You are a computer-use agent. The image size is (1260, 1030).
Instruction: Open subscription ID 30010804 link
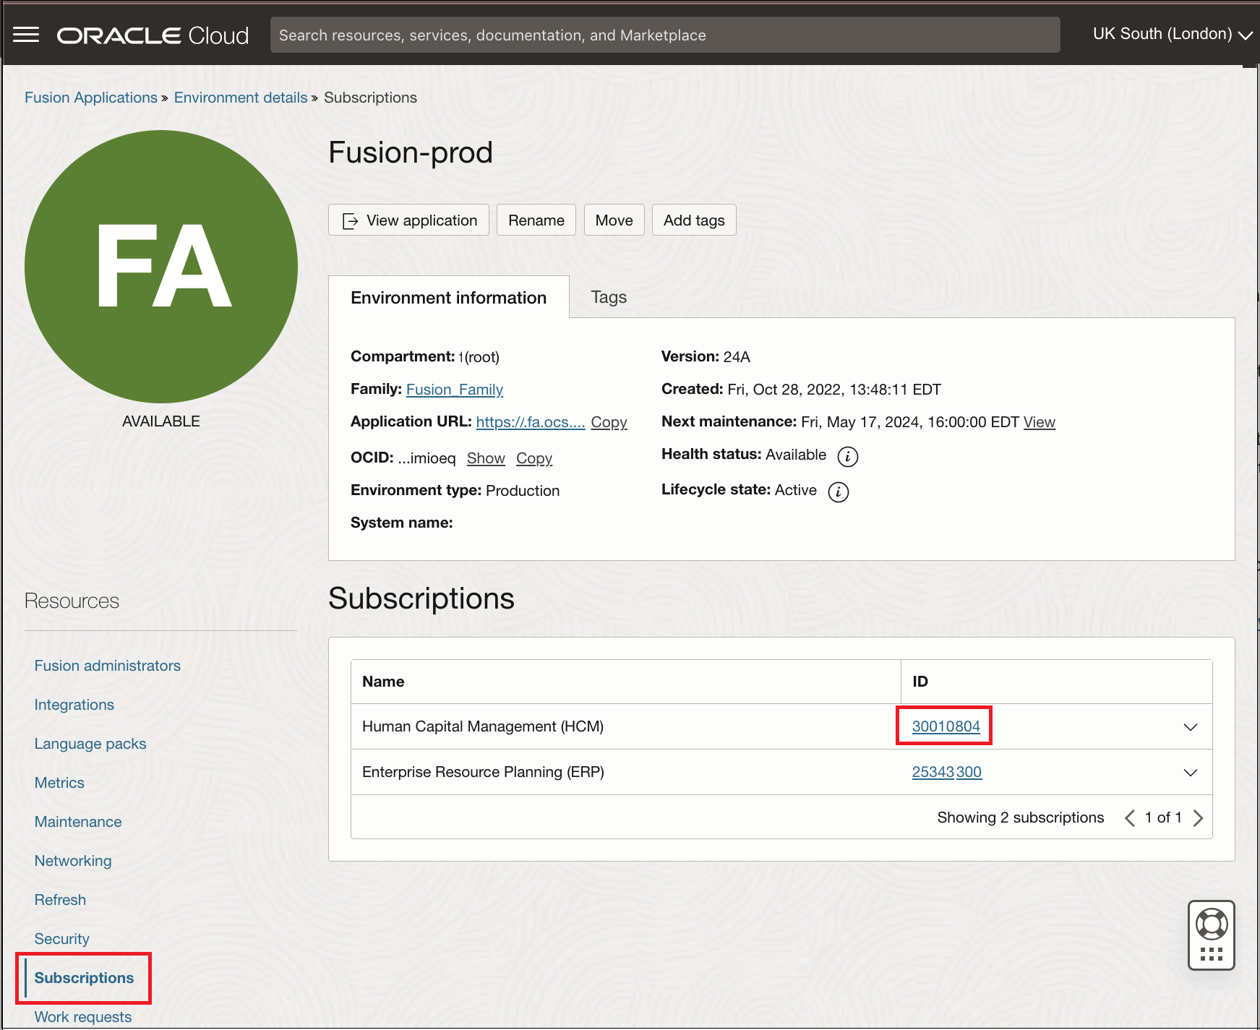[x=946, y=726]
